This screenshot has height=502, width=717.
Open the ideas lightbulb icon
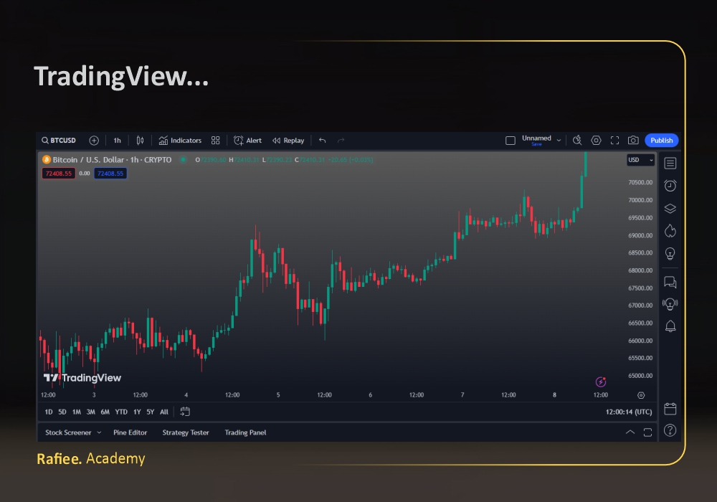670,253
